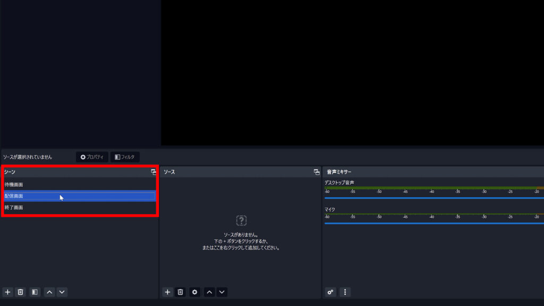
Task: Move source down in ソース panel
Action: point(222,292)
